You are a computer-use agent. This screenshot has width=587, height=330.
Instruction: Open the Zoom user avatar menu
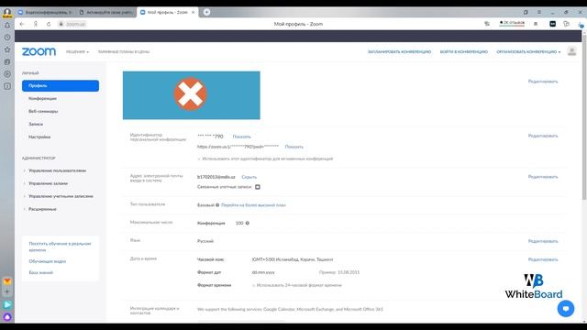coord(571,51)
